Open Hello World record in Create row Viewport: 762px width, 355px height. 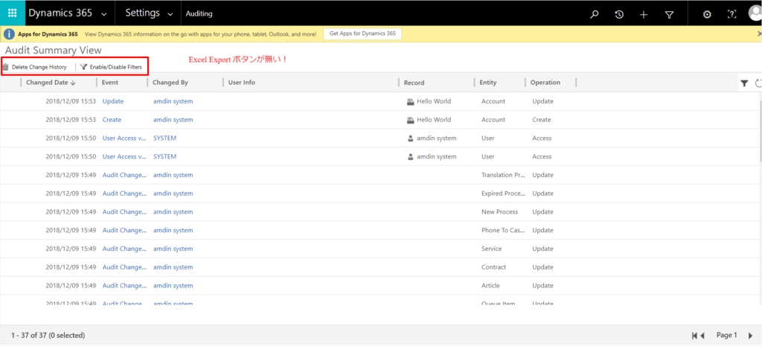(x=434, y=120)
